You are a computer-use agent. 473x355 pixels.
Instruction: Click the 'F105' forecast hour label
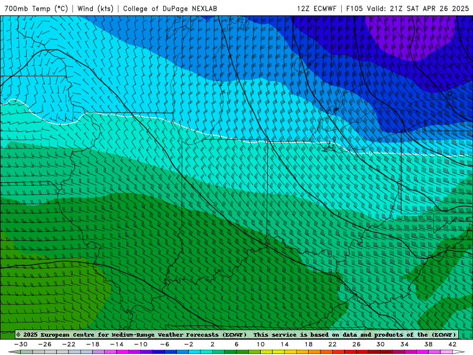354,8
